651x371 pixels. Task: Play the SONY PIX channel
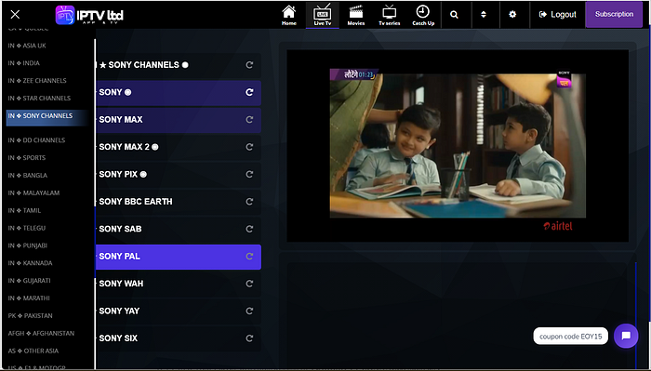(x=179, y=174)
